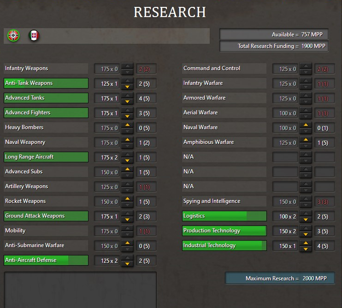Click Long Range Aircraft cost 175 x 2
342x308 pixels.
(x=107, y=157)
